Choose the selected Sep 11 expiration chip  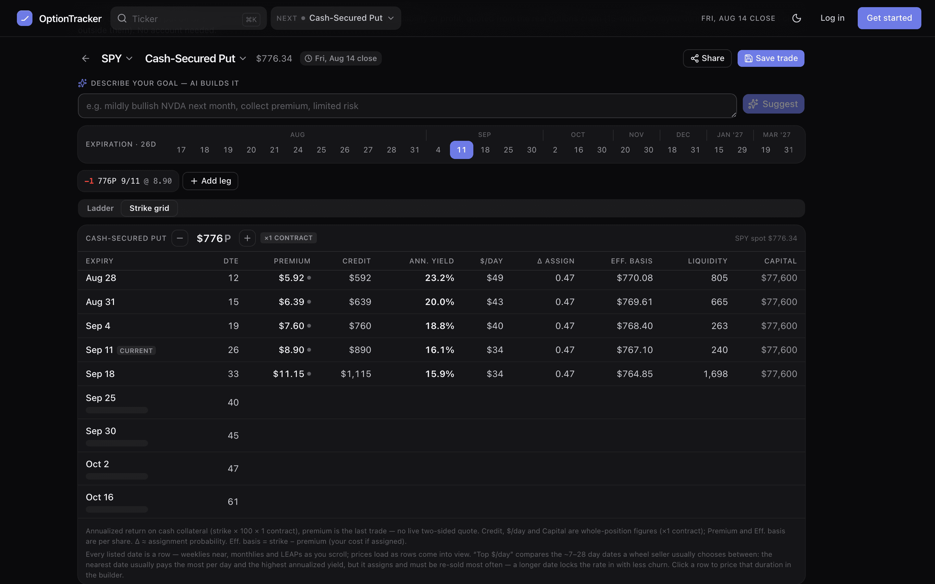point(461,150)
